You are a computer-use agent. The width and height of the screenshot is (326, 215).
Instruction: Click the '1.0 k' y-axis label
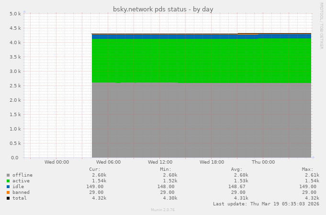15,129
